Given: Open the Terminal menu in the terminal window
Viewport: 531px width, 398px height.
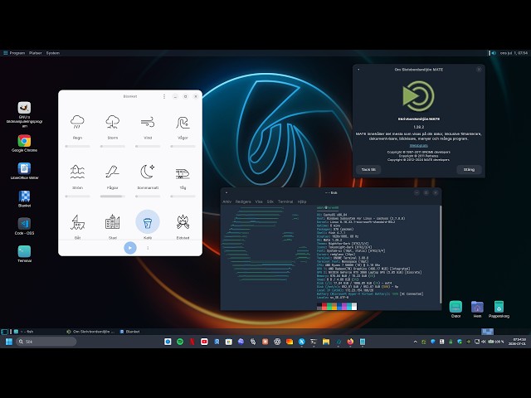Looking at the screenshot, I should [285, 201].
